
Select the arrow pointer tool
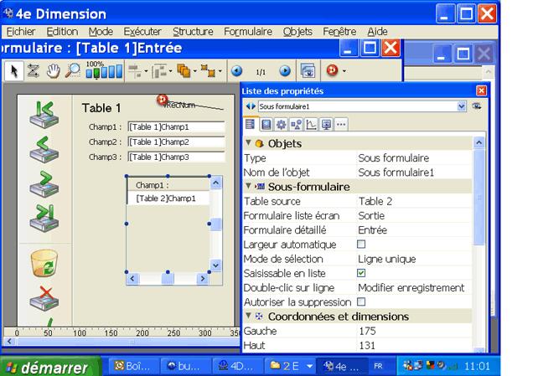coord(12,71)
